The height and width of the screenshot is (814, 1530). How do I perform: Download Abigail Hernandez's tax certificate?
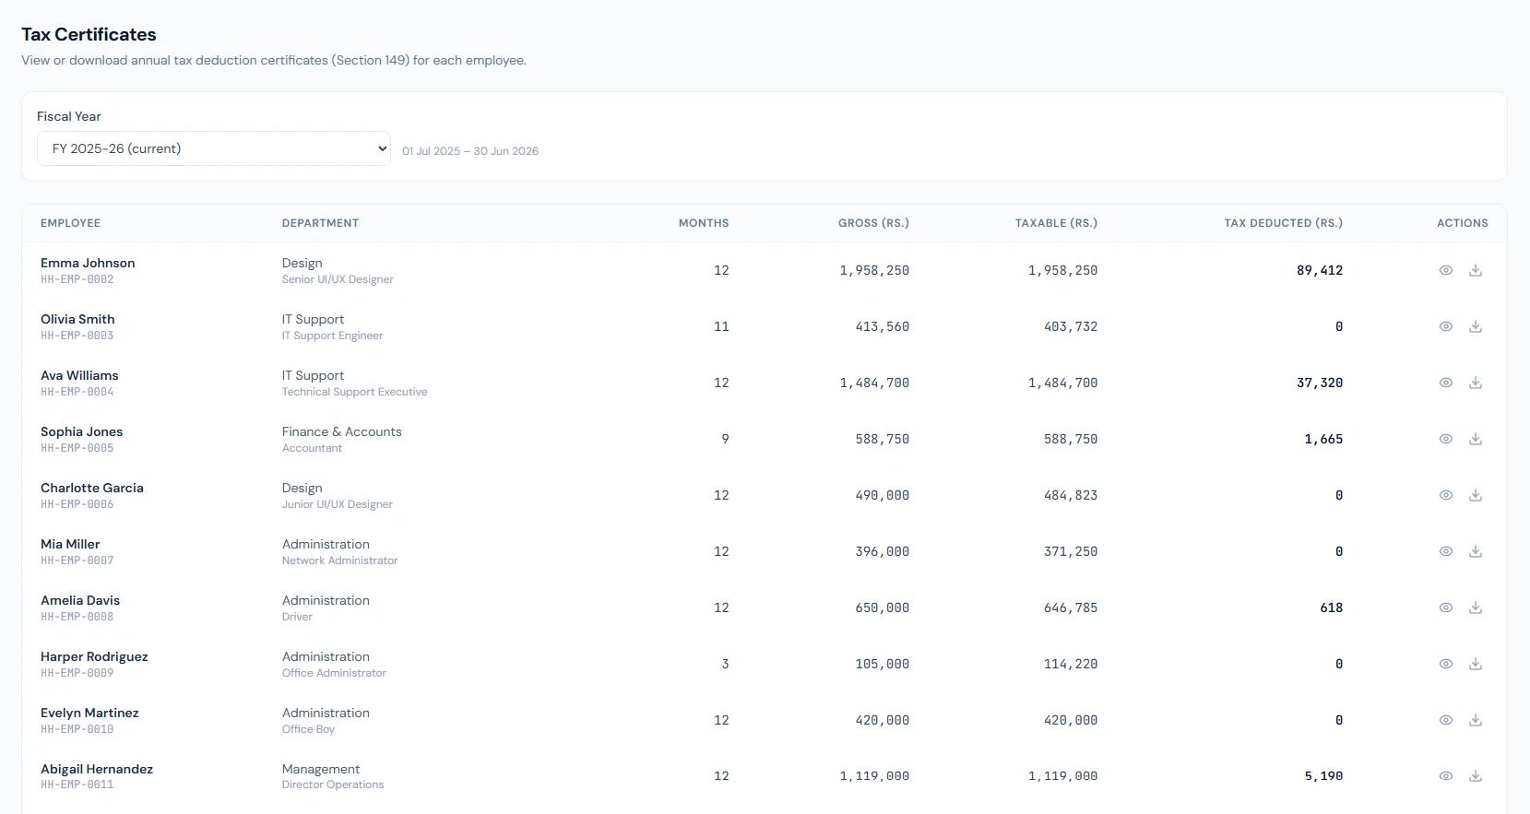[1476, 776]
